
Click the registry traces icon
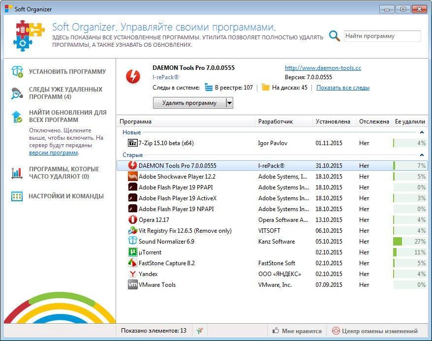(x=209, y=88)
